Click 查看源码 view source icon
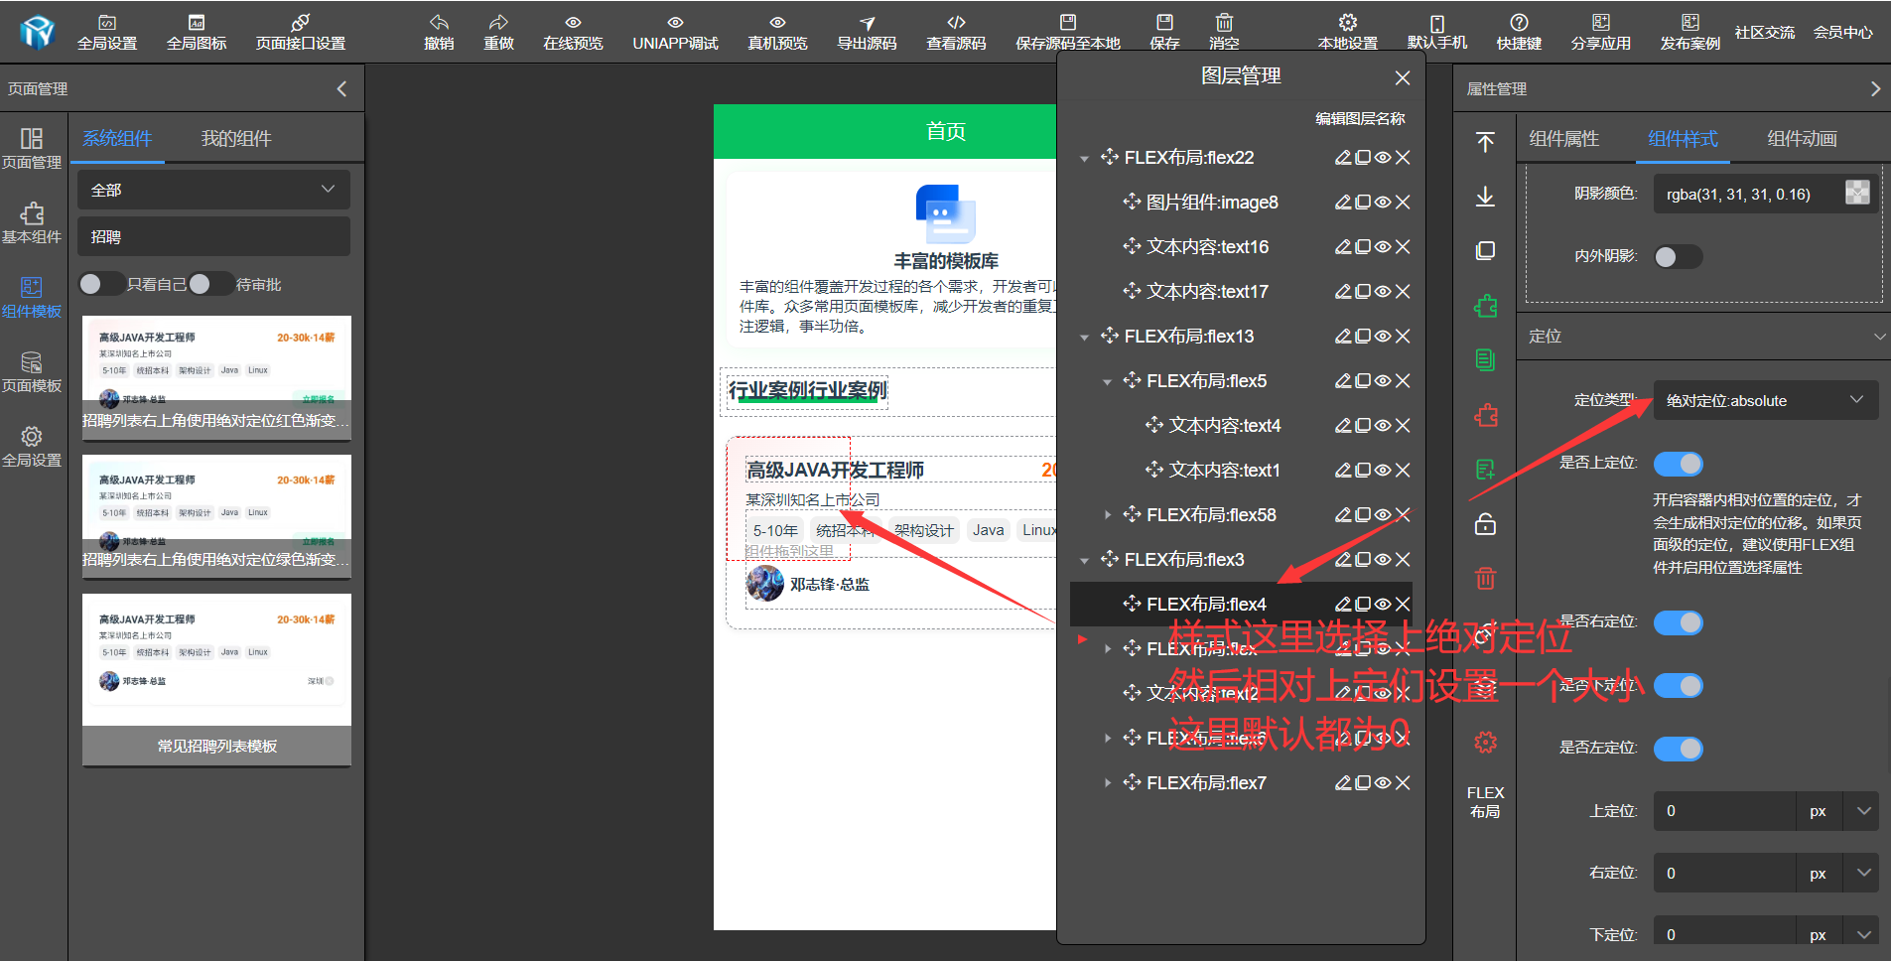The width and height of the screenshot is (1891, 961). coord(956,22)
